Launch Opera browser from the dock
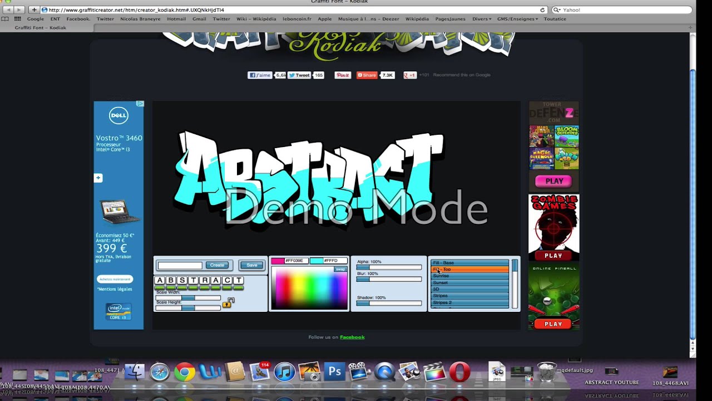The width and height of the screenshot is (712, 401). (459, 371)
